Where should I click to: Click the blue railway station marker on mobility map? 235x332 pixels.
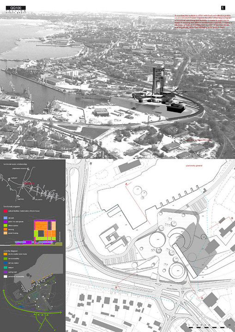(x=21, y=307)
